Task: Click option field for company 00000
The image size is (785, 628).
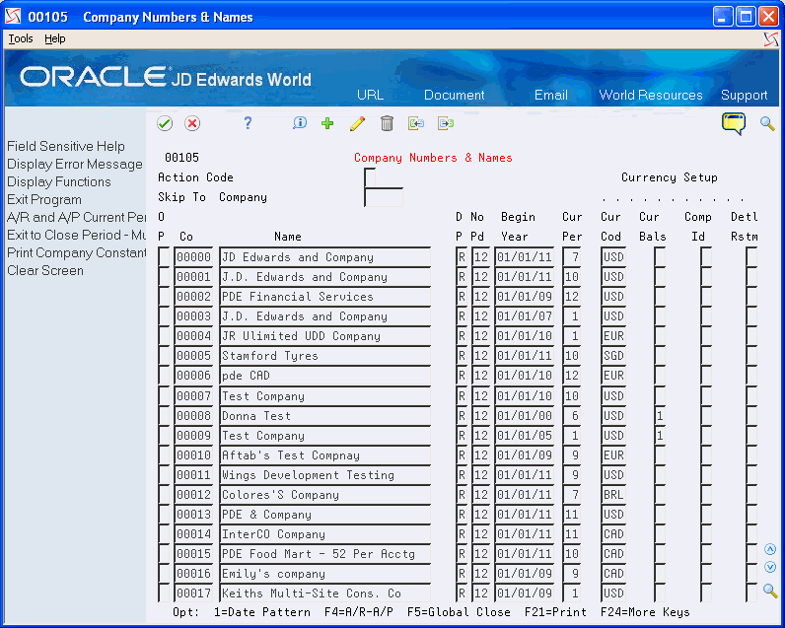Action: point(164,256)
